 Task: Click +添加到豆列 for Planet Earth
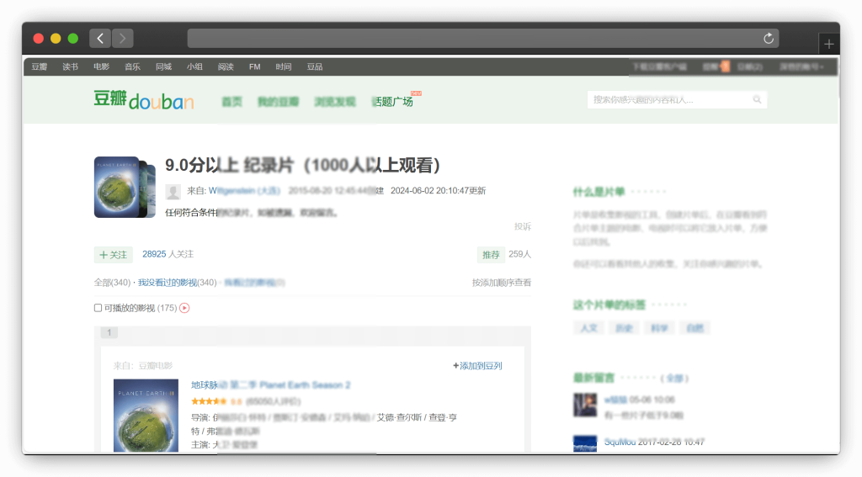tap(477, 365)
